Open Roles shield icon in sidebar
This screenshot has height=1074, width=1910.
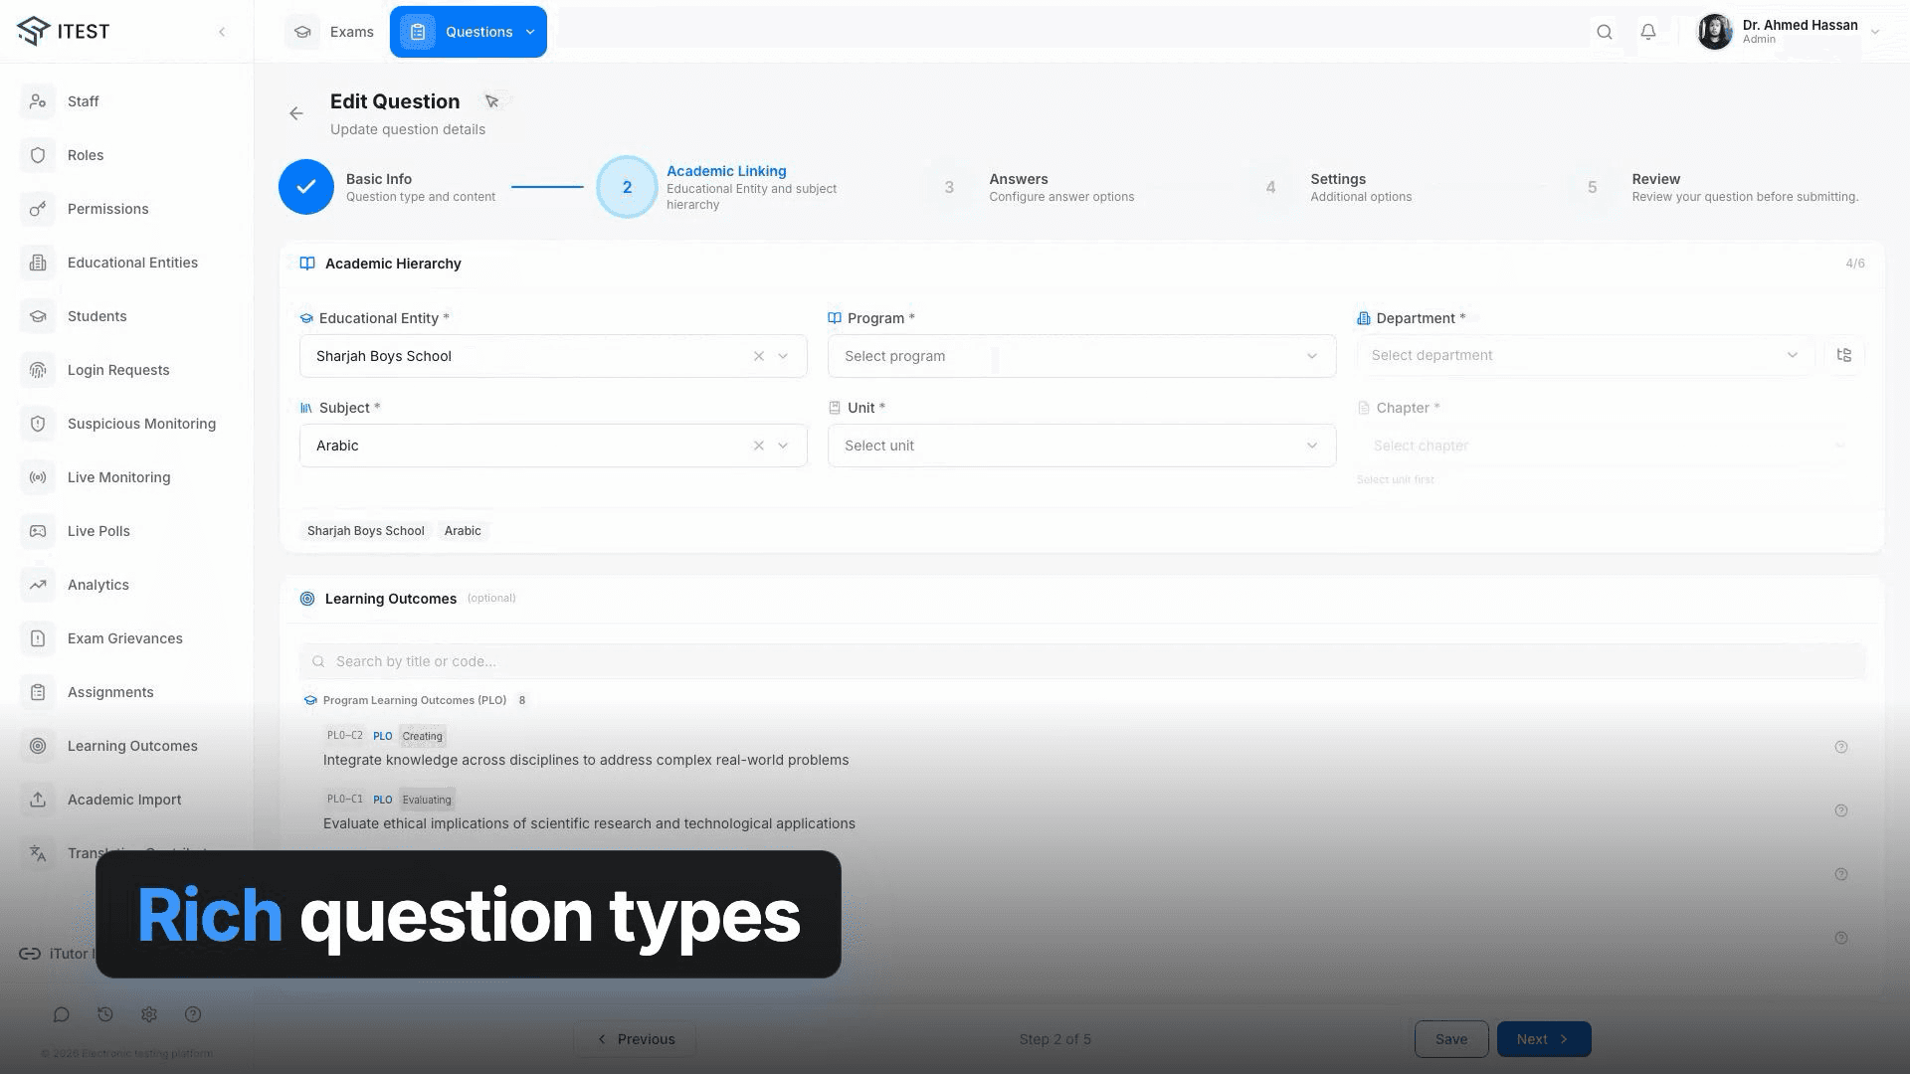pyautogui.click(x=38, y=155)
